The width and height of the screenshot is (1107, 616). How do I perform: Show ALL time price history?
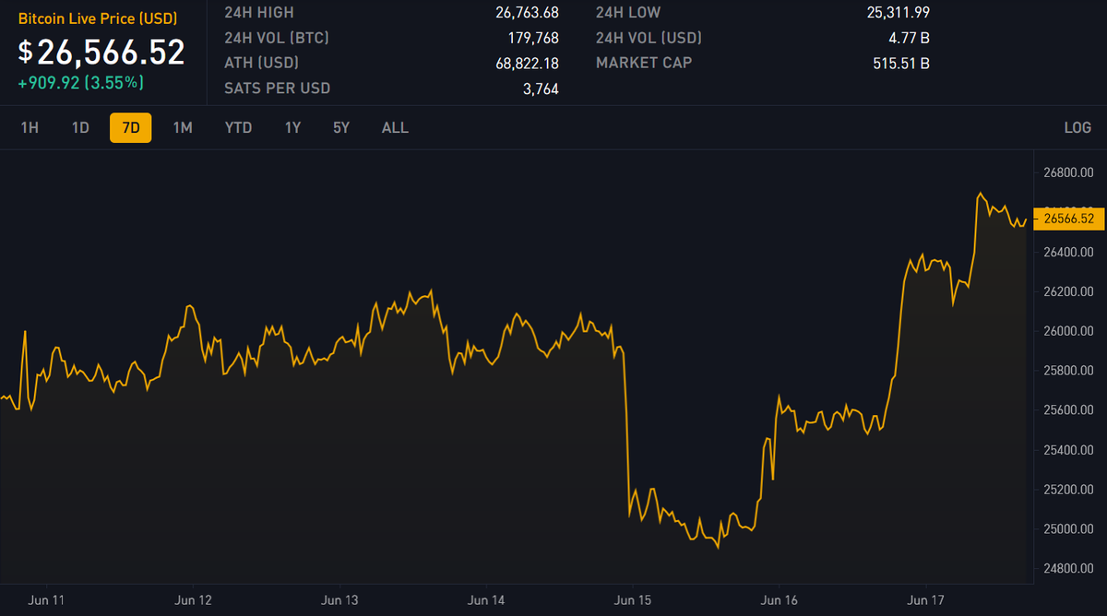point(395,128)
